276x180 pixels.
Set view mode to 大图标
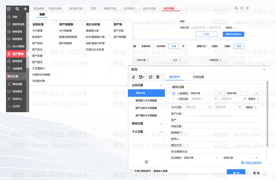click(x=214, y=46)
